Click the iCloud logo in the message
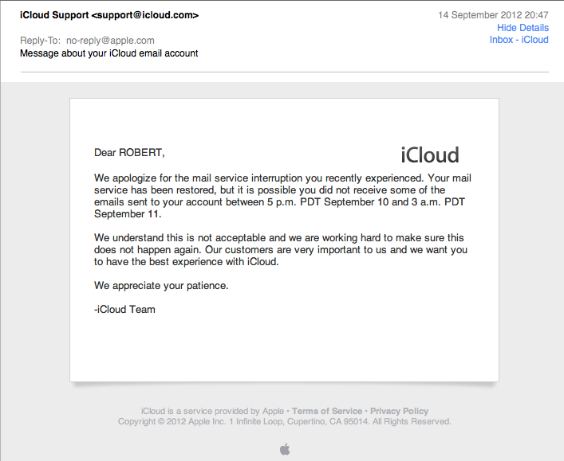This screenshot has width=564, height=461. [x=429, y=154]
